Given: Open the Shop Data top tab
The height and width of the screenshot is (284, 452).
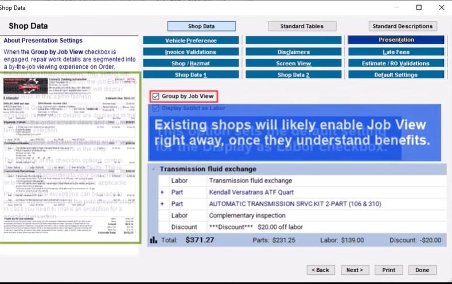Looking at the screenshot, I should pos(201,26).
